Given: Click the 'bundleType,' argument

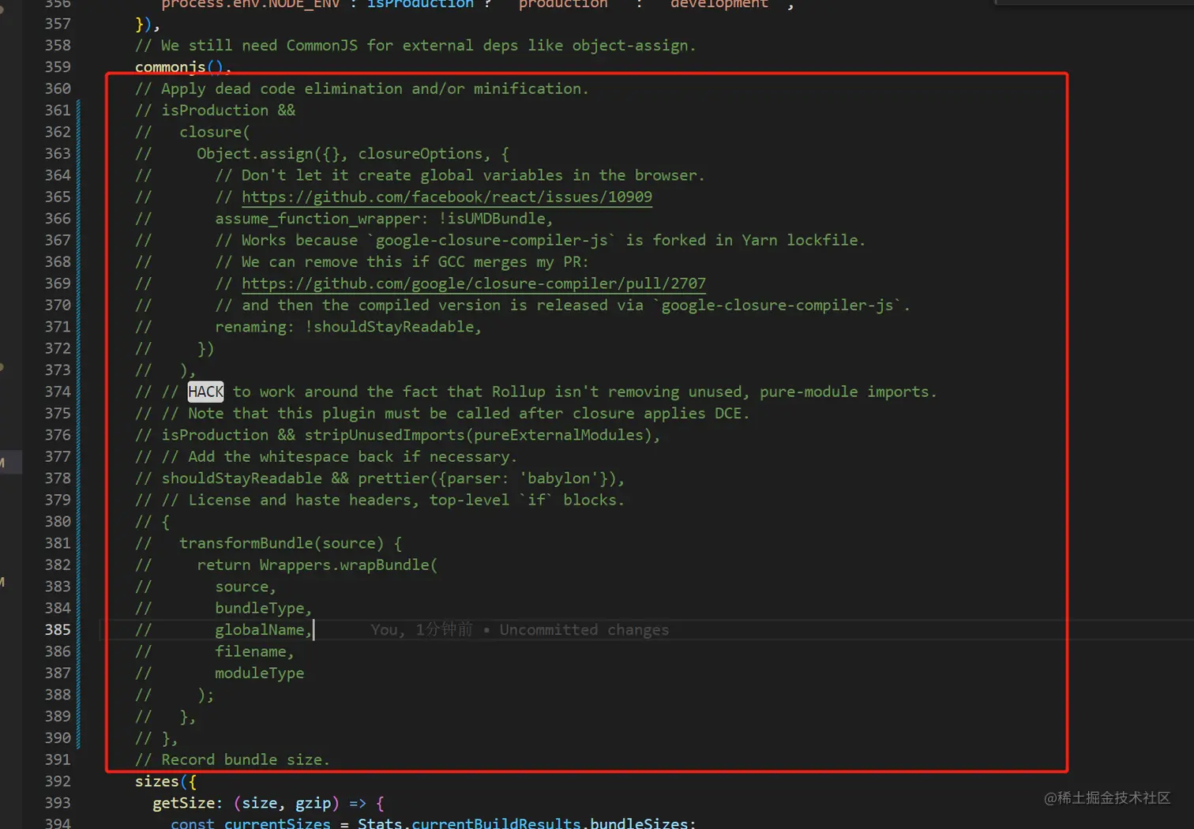Looking at the screenshot, I should [x=264, y=608].
